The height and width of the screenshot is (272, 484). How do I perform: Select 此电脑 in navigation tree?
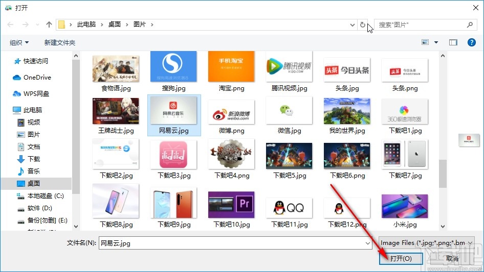[27, 110]
